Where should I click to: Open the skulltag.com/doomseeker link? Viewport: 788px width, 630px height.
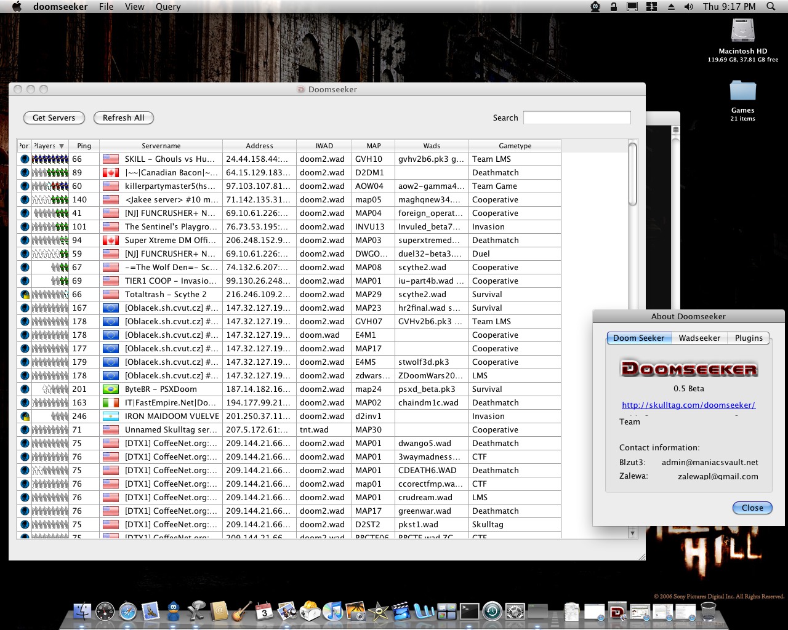[x=688, y=405]
